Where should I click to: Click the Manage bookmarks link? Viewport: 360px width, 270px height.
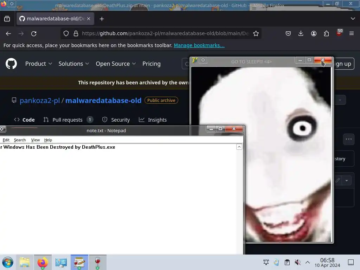199,45
